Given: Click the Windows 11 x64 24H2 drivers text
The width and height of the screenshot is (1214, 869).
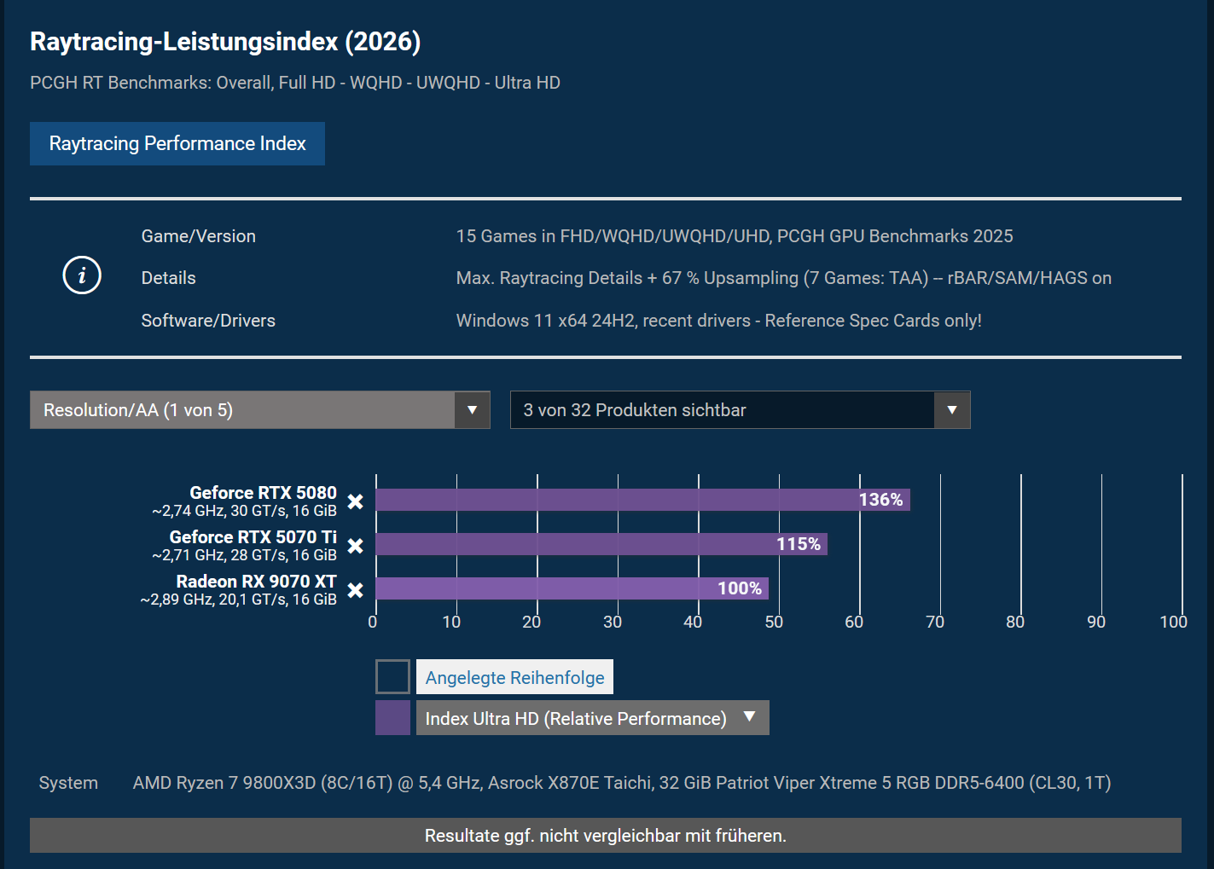Looking at the screenshot, I should (x=719, y=321).
